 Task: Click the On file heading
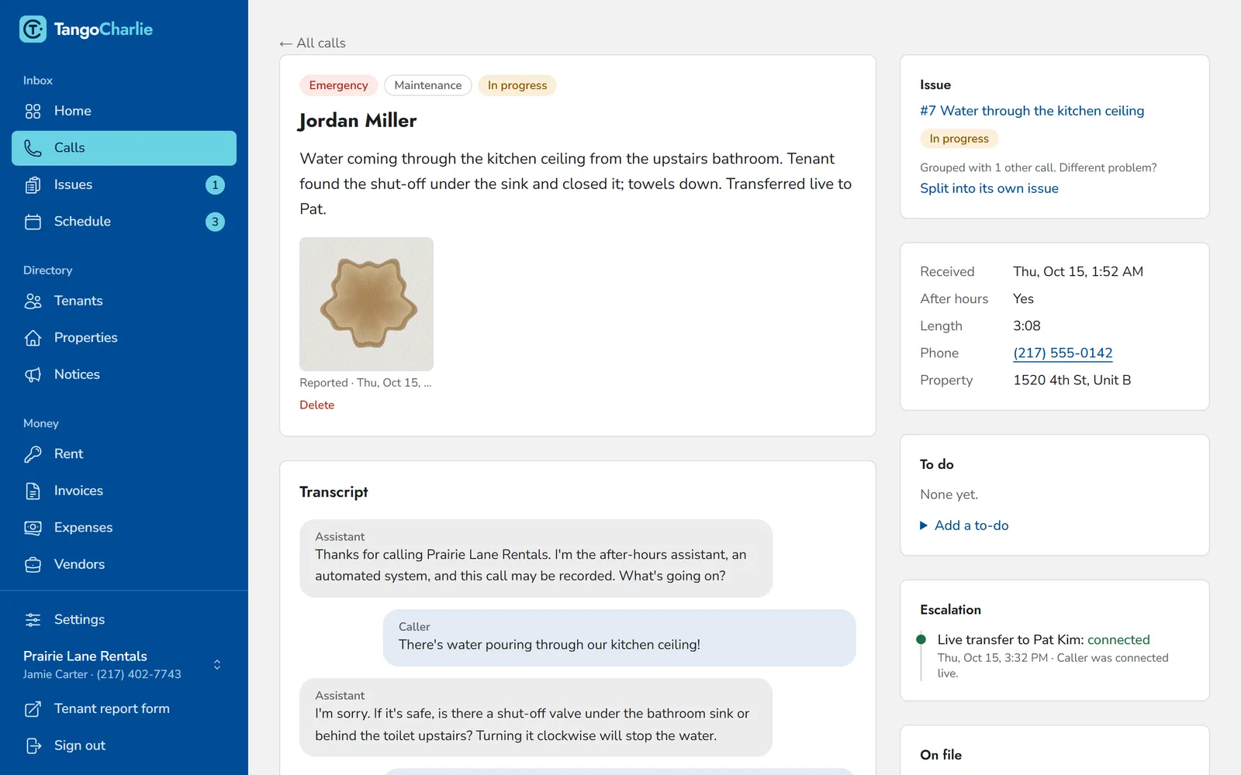pyautogui.click(x=941, y=755)
